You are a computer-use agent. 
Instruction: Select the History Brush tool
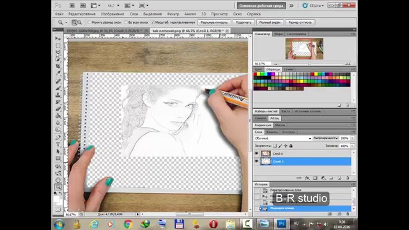pyautogui.click(x=58, y=102)
